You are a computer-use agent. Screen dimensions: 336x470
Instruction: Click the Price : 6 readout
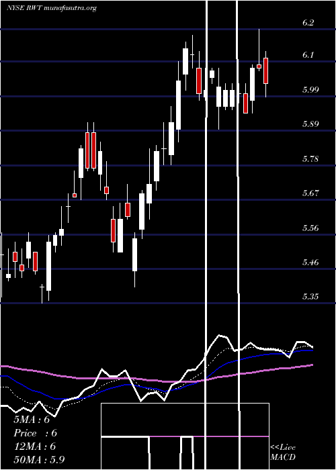tap(36, 433)
